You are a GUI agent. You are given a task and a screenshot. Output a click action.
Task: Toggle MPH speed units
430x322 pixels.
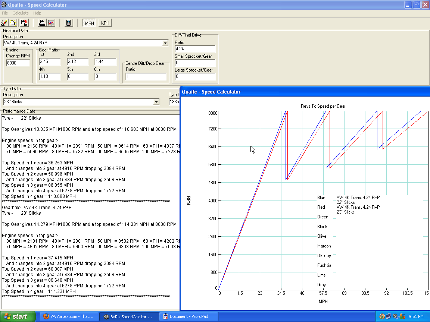coord(89,23)
